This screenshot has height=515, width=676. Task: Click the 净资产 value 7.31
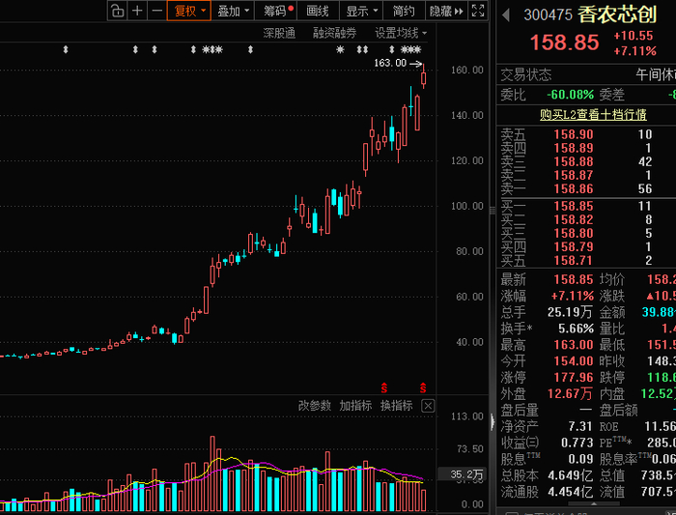580,426
